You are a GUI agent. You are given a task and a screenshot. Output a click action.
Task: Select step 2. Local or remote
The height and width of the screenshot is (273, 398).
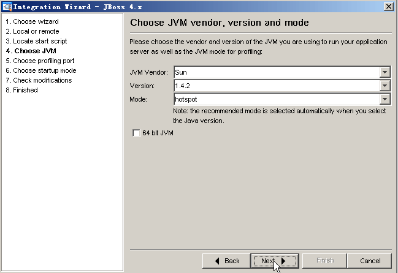click(x=33, y=31)
